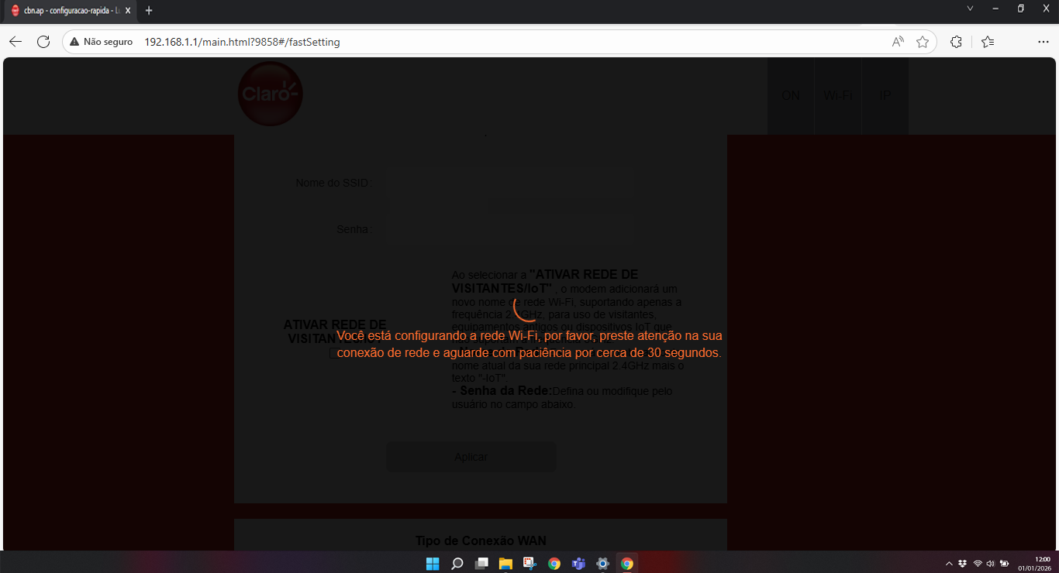Go to the ON navigation tab
This screenshot has height=573, width=1059.
pyautogui.click(x=791, y=96)
